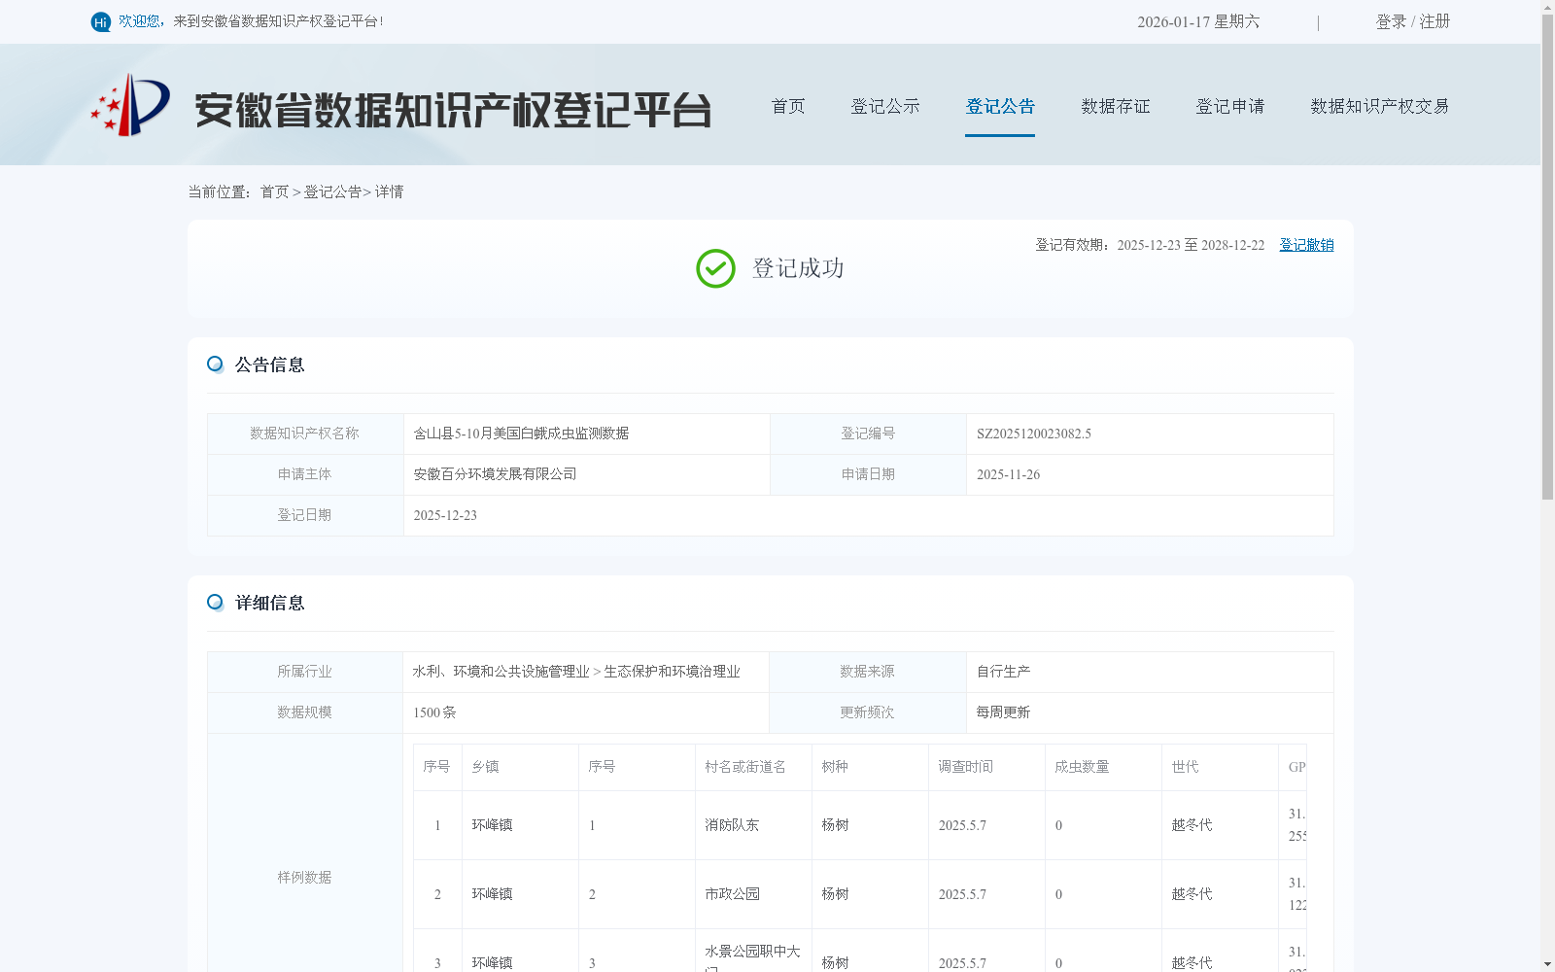
Task: Select registration date 2025-12-23 in table
Action: click(x=445, y=515)
